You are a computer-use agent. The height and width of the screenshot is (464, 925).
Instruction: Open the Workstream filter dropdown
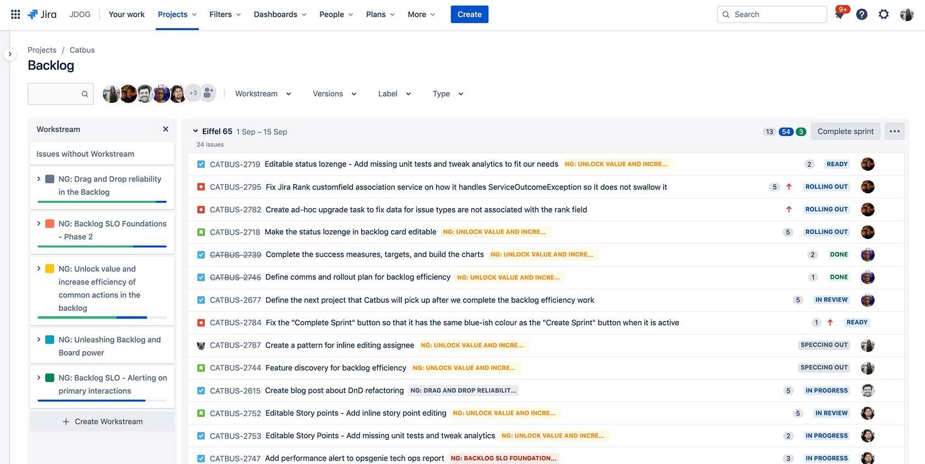(x=263, y=94)
